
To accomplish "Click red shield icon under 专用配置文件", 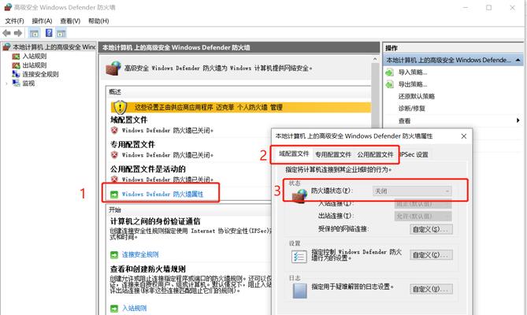I will click(x=114, y=155).
